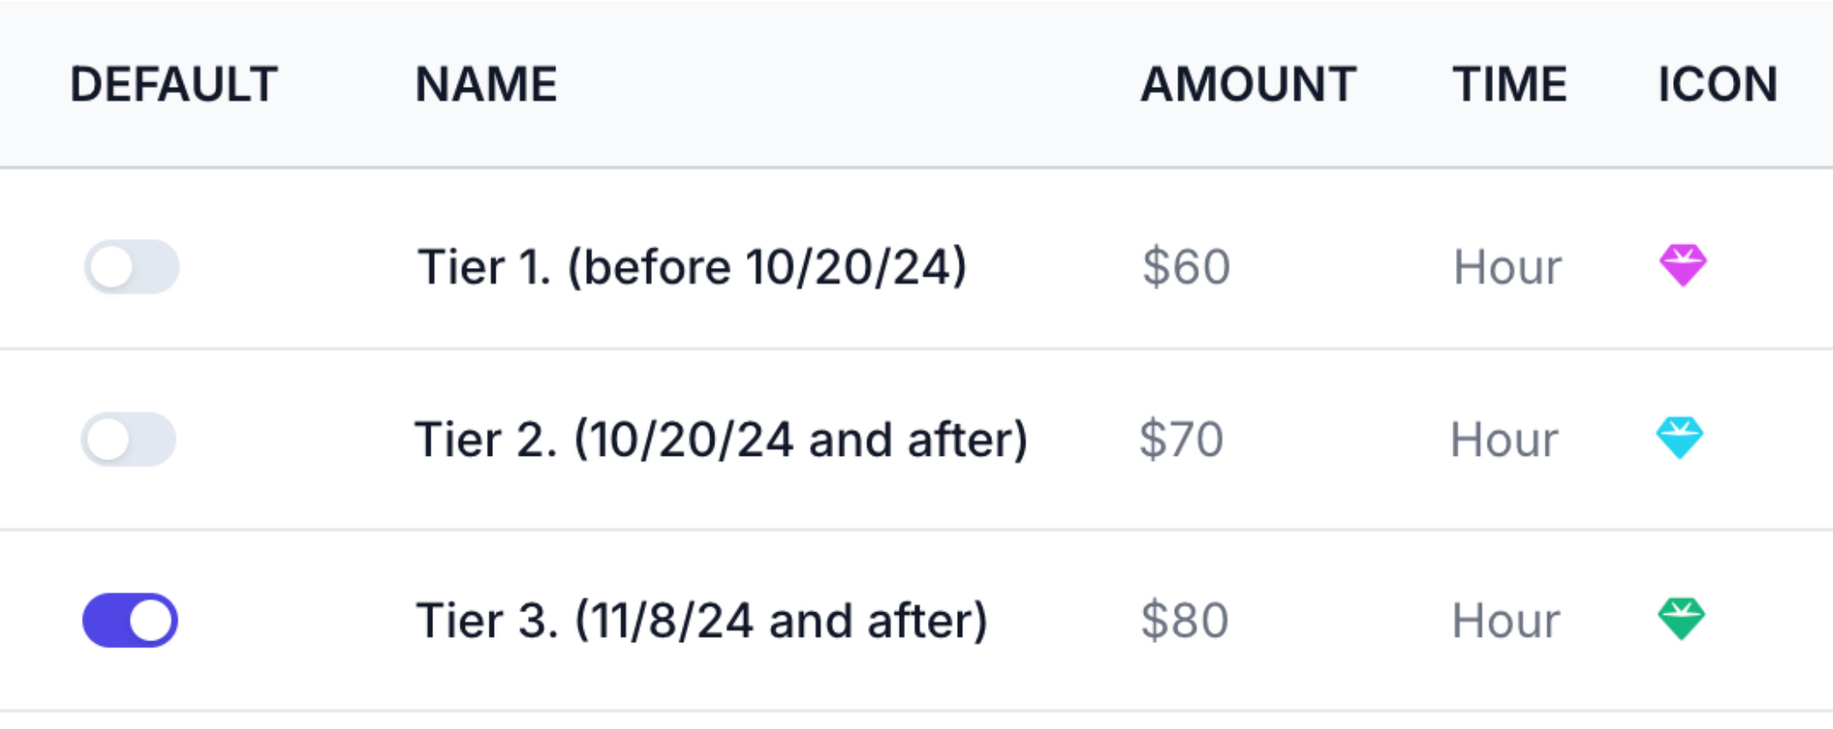Select the $70 amount cell
The height and width of the screenshot is (729, 1833).
[x=1181, y=439]
